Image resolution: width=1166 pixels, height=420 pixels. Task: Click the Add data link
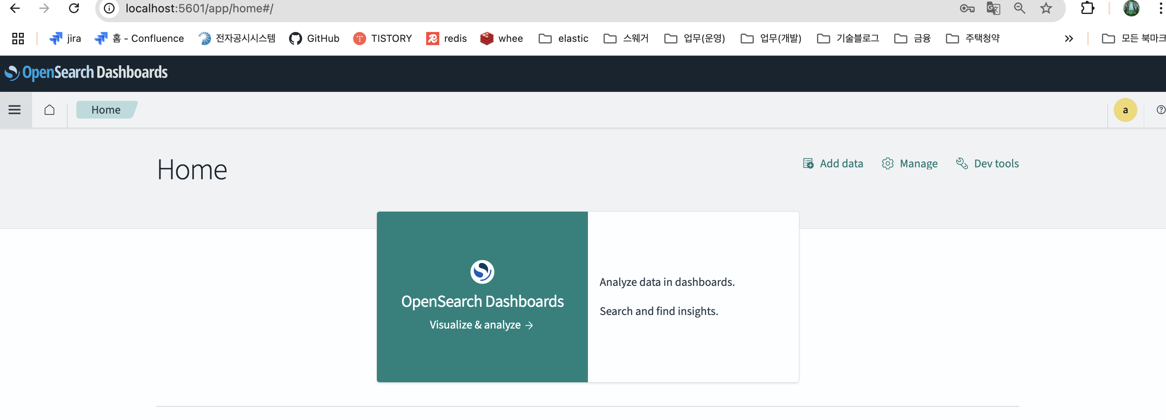click(x=833, y=163)
